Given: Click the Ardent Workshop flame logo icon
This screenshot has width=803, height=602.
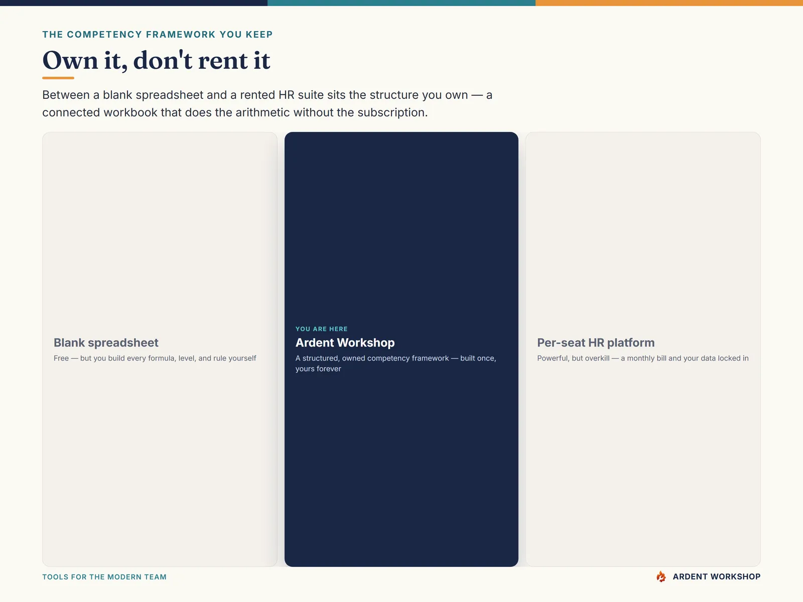Looking at the screenshot, I should 661,577.
